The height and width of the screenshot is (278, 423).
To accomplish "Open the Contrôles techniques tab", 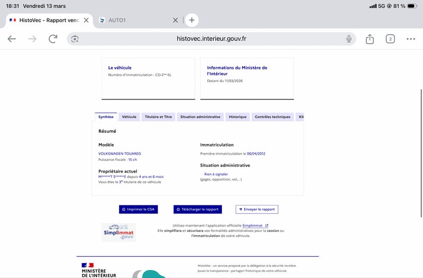I will pos(272,116).
